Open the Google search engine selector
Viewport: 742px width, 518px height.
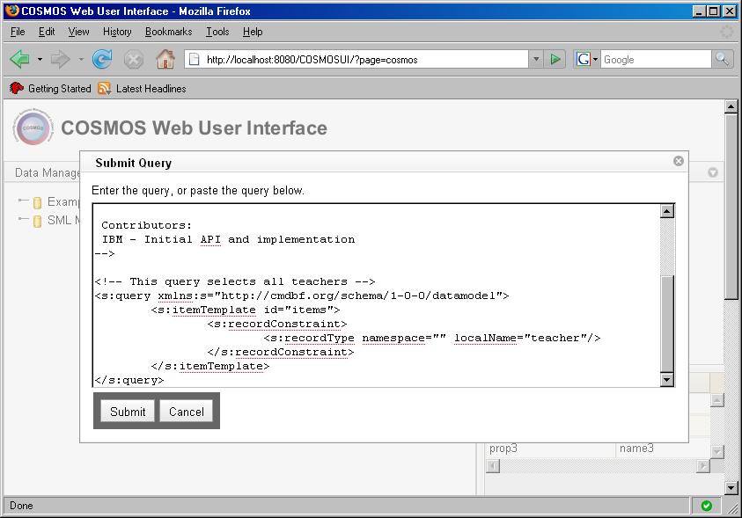click(587, 60)
